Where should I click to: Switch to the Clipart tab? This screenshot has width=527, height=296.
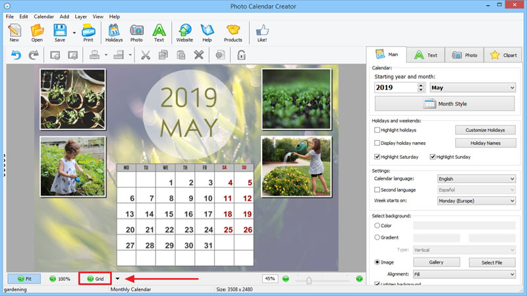tap(503, 55)
